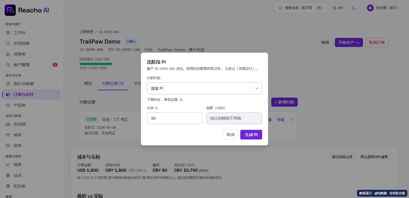
Task: Select 订单与交付 sidebar item
Action: pyautogui.click(x=32, y=94)
